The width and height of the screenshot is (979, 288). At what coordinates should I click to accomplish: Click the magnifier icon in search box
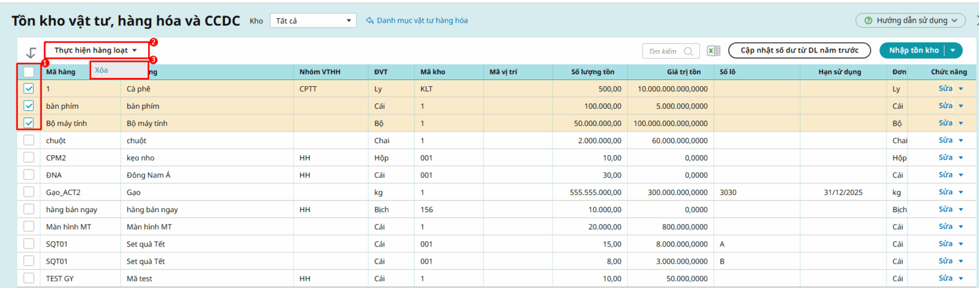(x=688, y=51)
